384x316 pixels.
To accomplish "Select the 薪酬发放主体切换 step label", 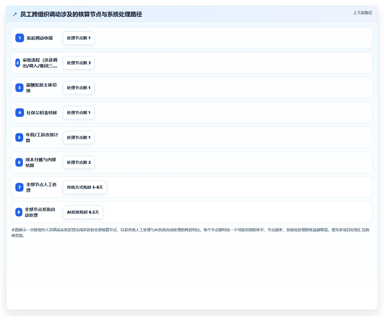I will pos(41,88).
